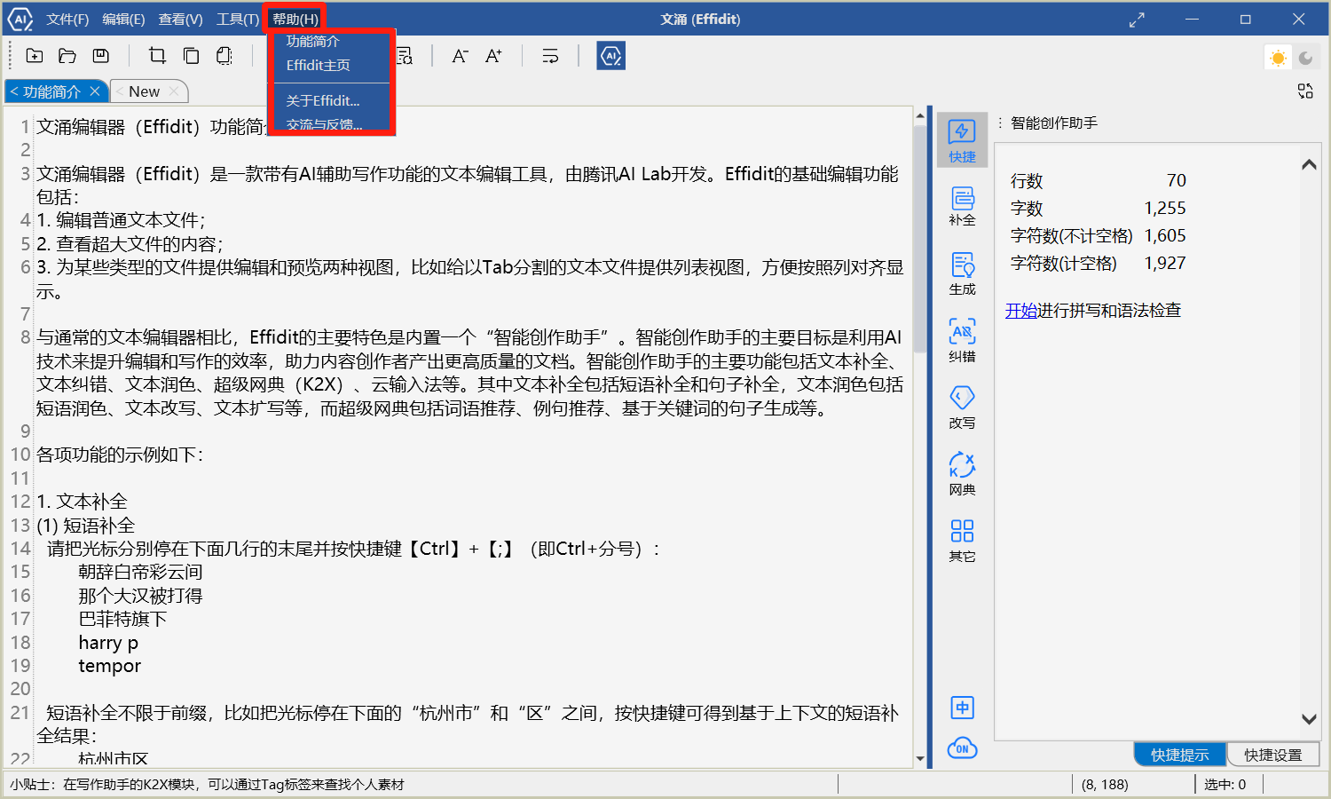Image resolution: width=1331 pixels, height=799 pixels.
Task: Open the 文件(F) menu
Action: pos(67,19)
